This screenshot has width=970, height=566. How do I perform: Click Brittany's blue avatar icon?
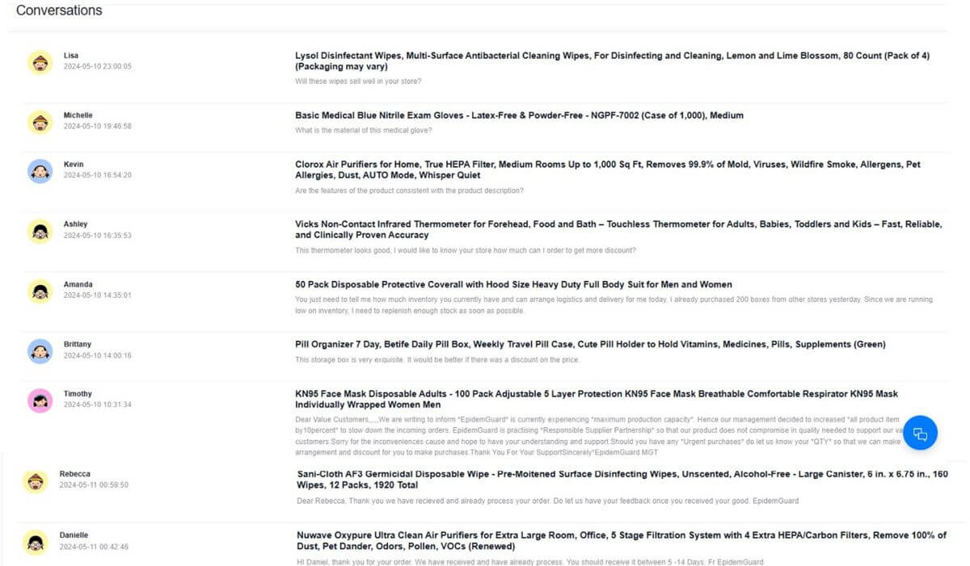(x=40, y=351)
